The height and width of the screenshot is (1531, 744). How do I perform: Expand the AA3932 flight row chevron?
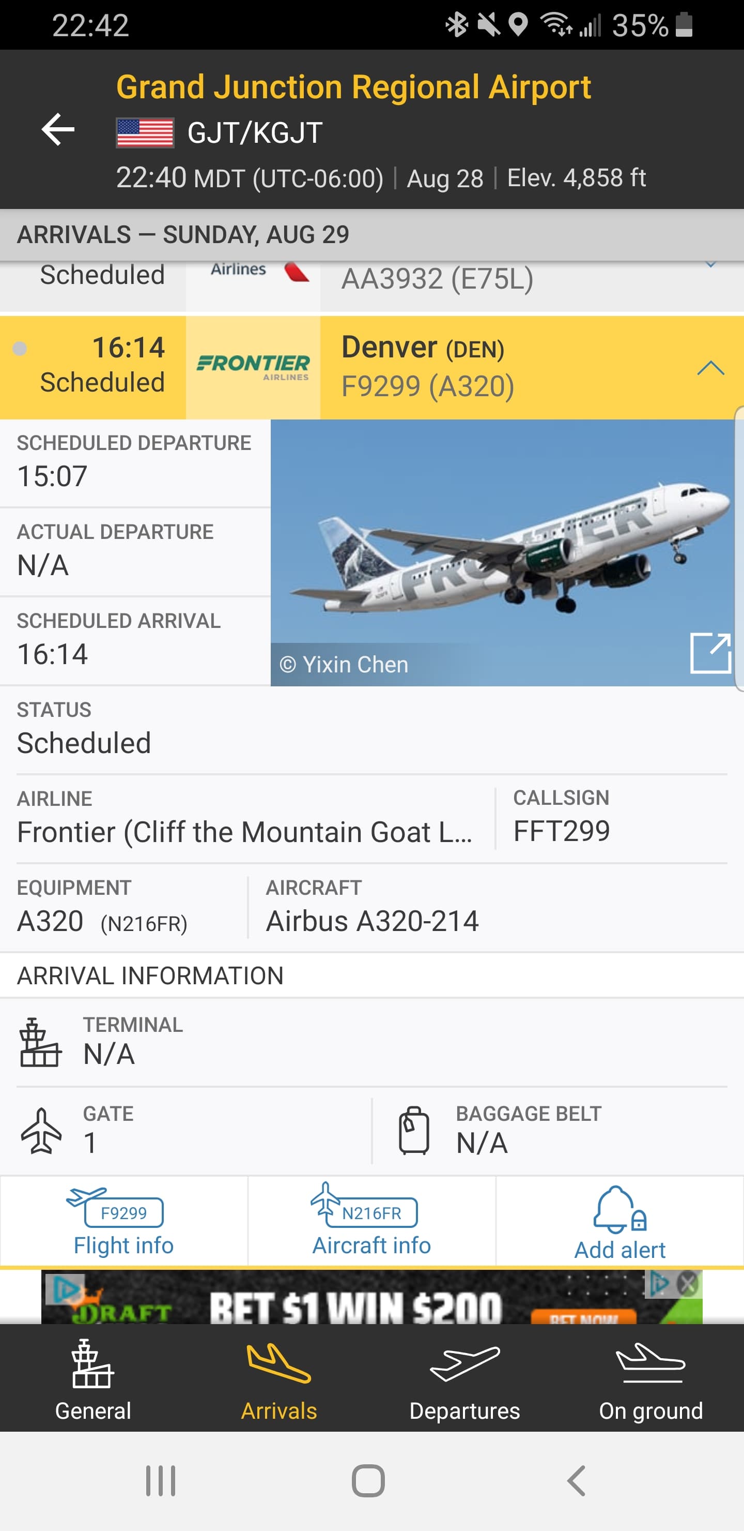[x=710, y=265]
